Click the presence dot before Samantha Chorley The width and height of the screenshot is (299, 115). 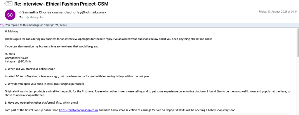pyautogui.click(x=20, y=12)
